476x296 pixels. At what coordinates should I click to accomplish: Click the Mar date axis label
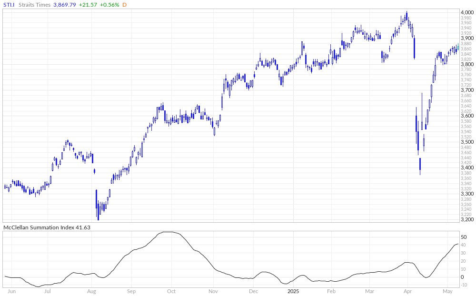click(369, 291)
